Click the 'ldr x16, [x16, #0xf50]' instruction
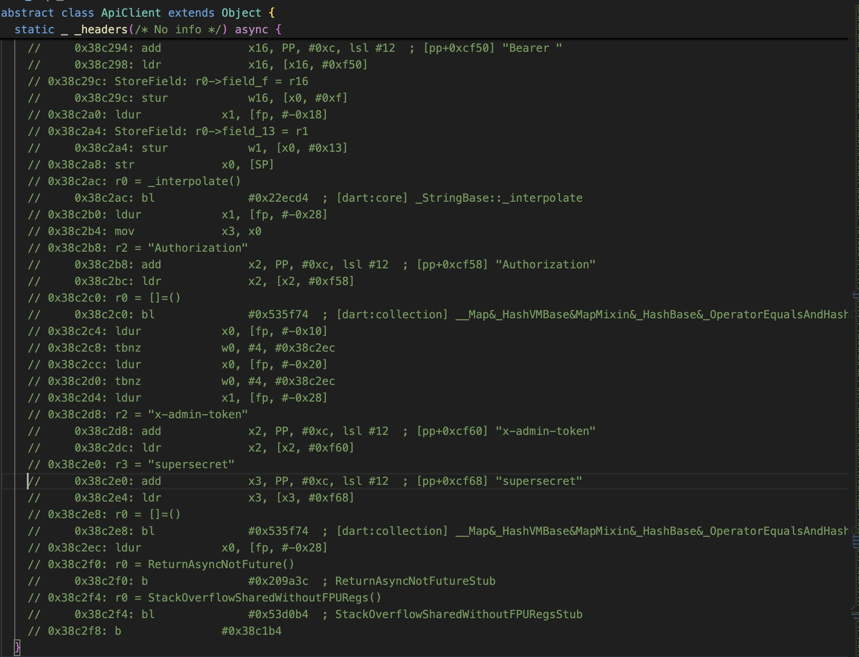Screen dimensions: 859x657 [255, 65]
